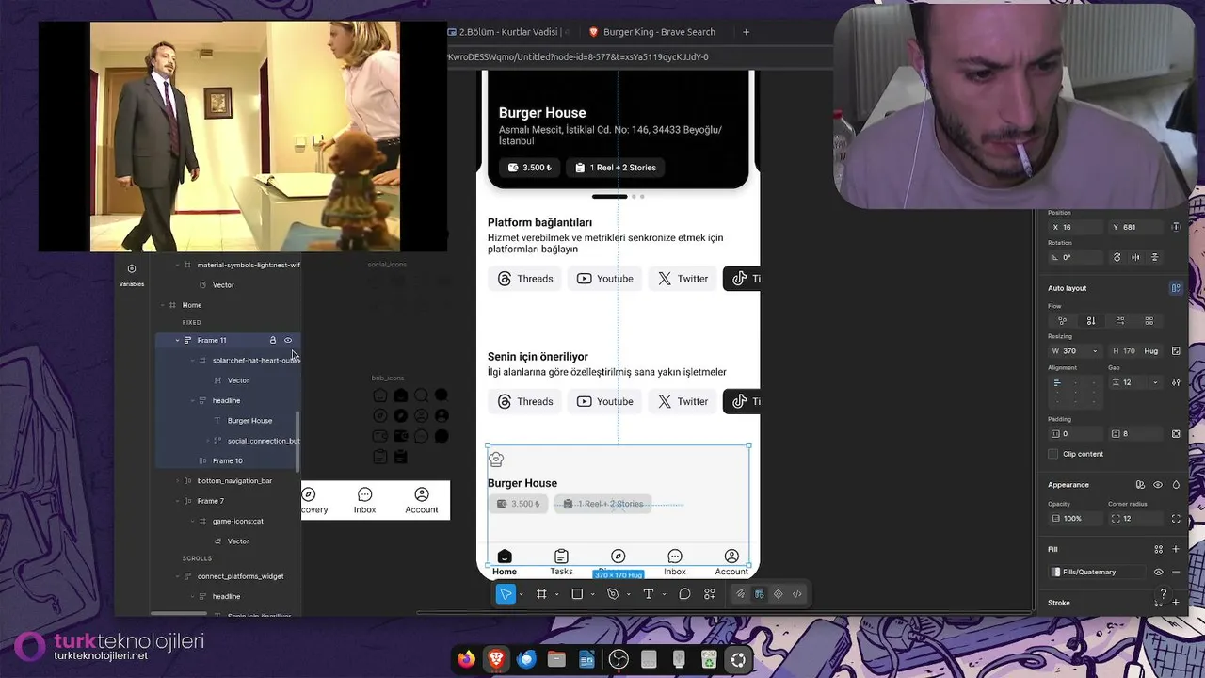Remove the Fills/Quaternary fill
This screenshot has height=678, width=1205.
click(x=1176, y=572)
